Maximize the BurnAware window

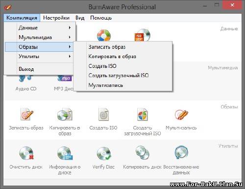tap(217, 5)
